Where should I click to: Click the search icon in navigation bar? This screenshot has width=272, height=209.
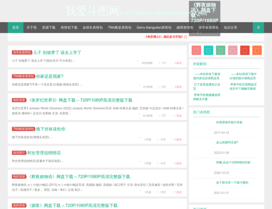tap(258, 28)
